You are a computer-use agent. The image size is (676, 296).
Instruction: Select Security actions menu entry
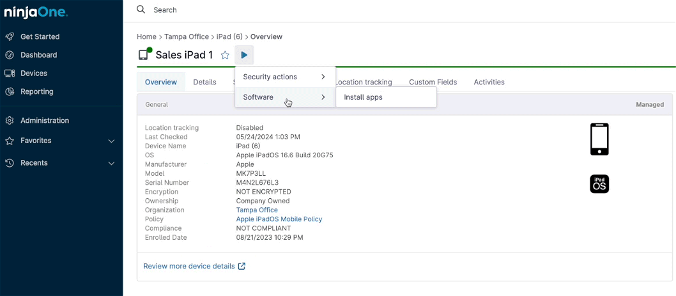[x=286, y=77]
